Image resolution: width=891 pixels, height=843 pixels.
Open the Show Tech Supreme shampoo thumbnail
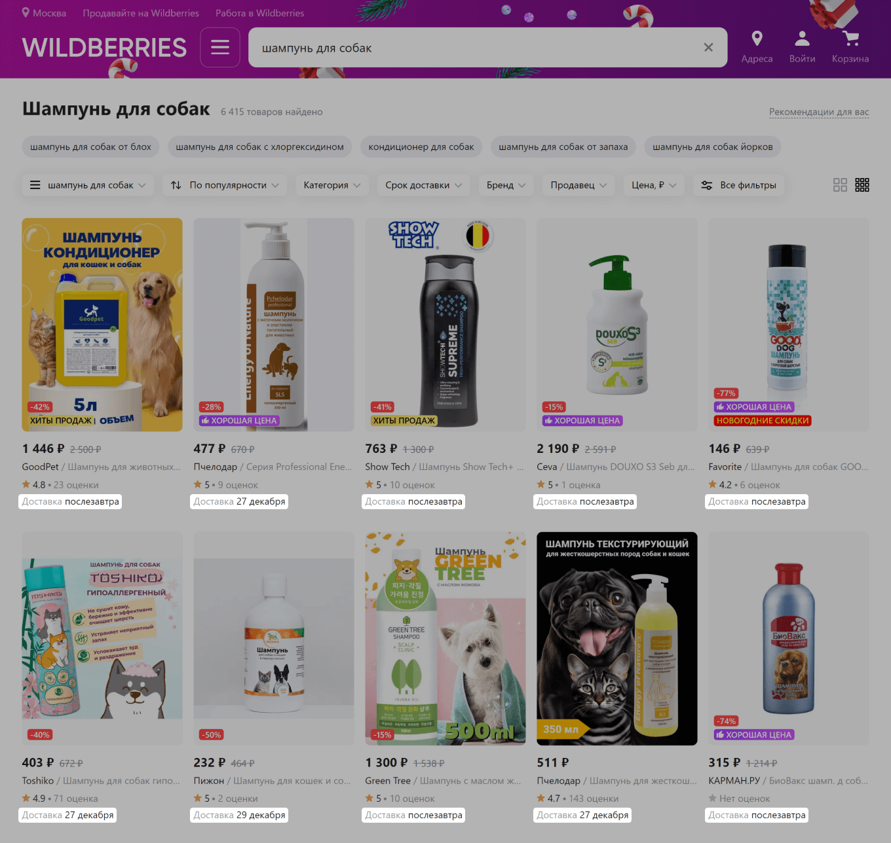(445, 325)
